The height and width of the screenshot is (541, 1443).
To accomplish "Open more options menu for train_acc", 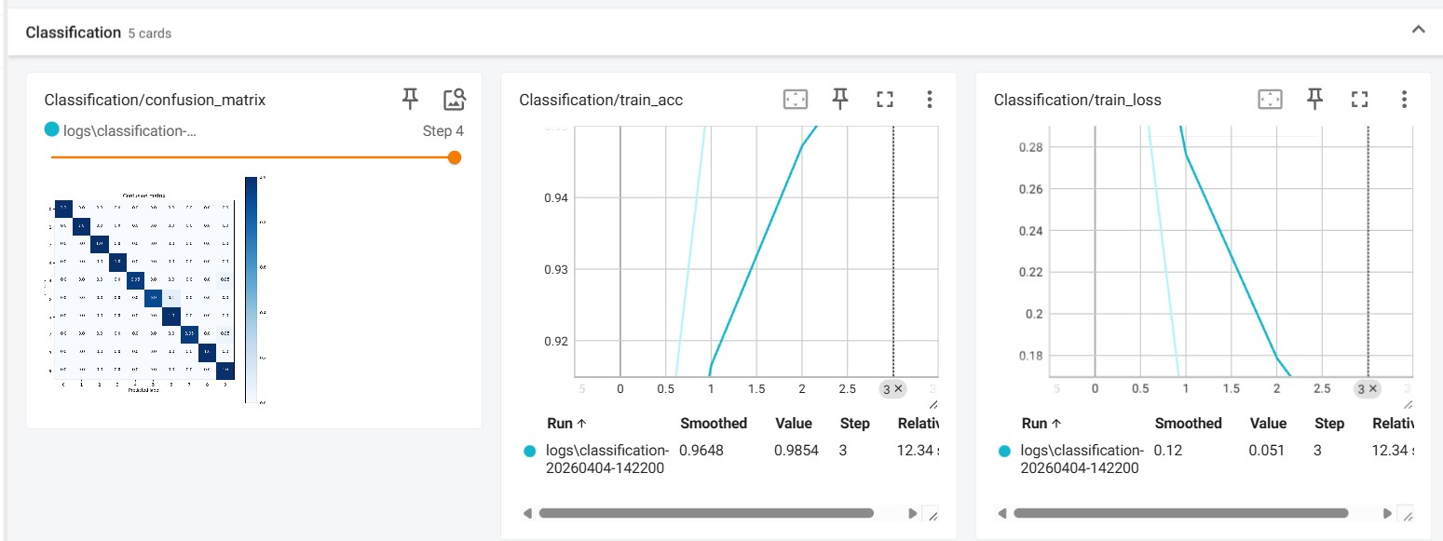I will pyautogui.click(x=928, y=100).
